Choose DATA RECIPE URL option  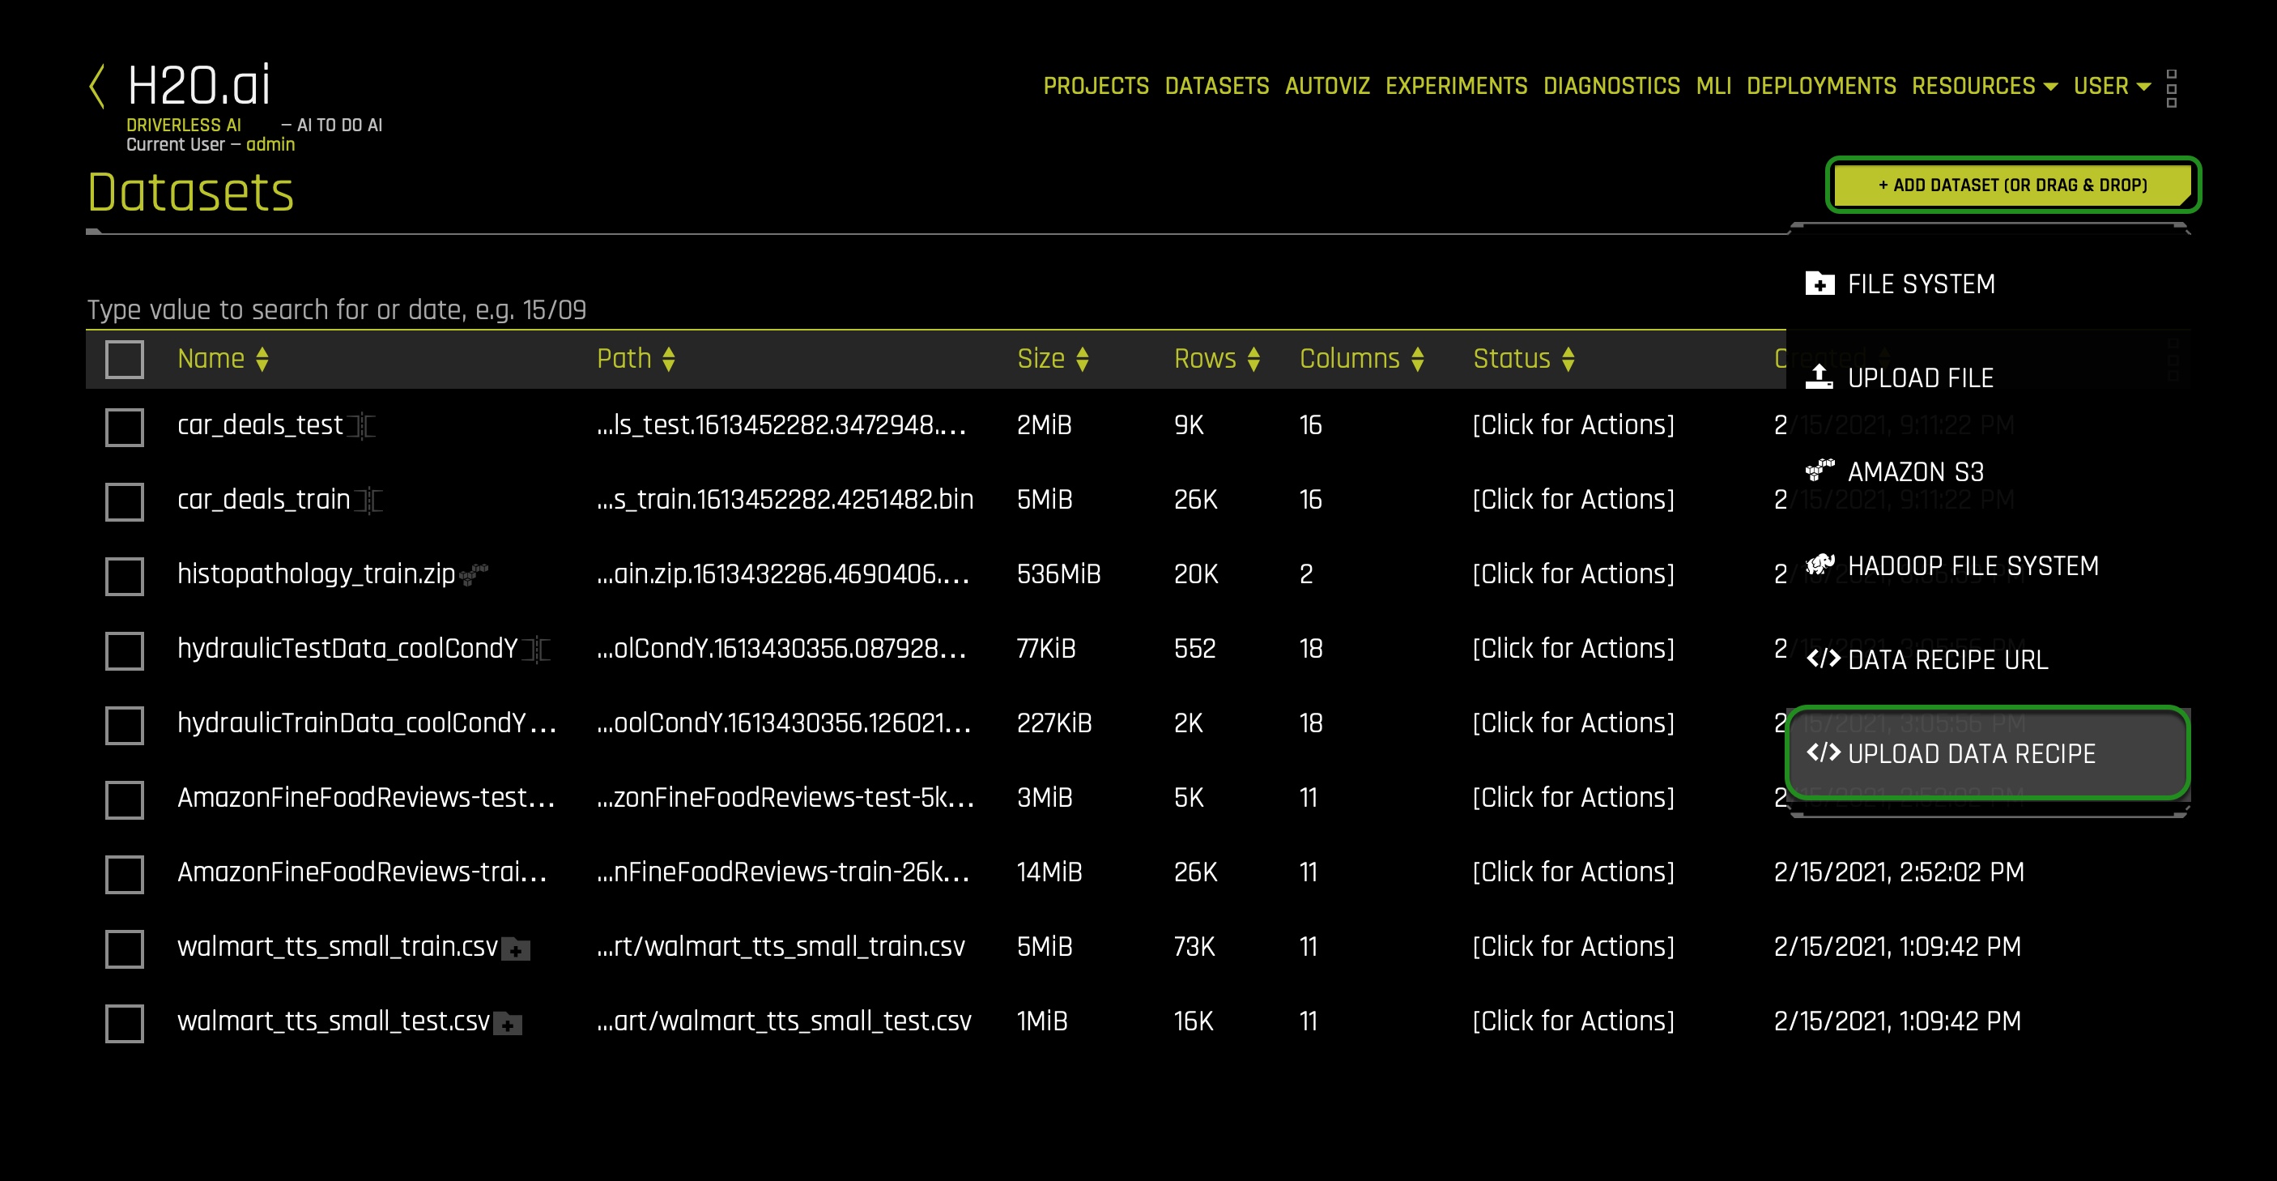pos(1988,659)
